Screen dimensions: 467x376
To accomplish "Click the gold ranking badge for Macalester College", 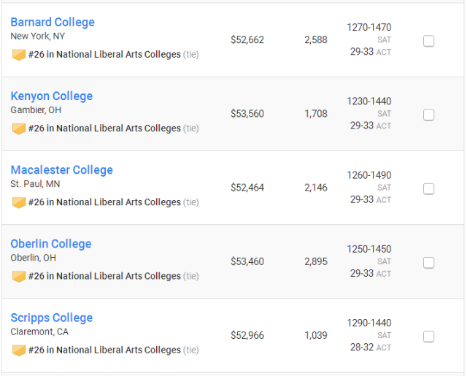I will click(18, 203).
